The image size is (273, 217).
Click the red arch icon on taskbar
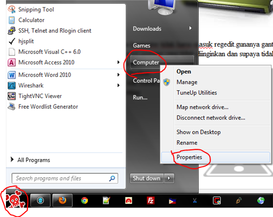[128, 200]
